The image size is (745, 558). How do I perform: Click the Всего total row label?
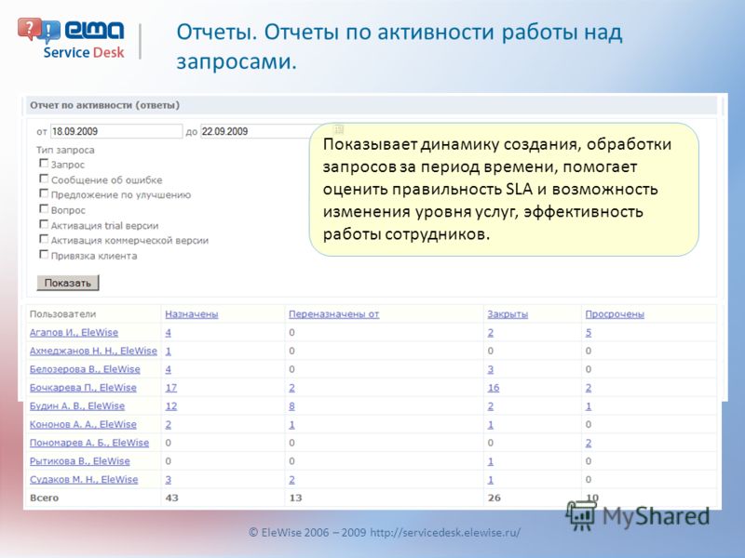coord(44,498)
